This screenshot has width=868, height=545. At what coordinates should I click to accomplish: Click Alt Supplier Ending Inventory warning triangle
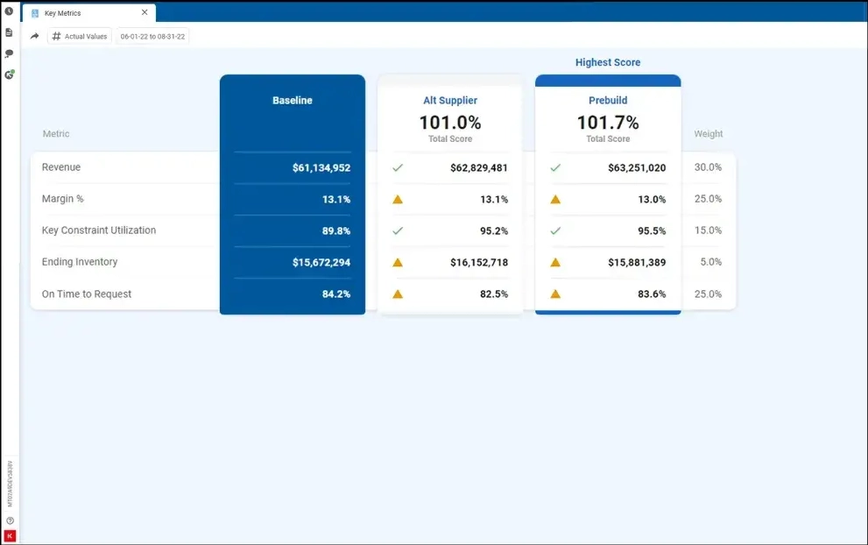(x=398, y=263)
